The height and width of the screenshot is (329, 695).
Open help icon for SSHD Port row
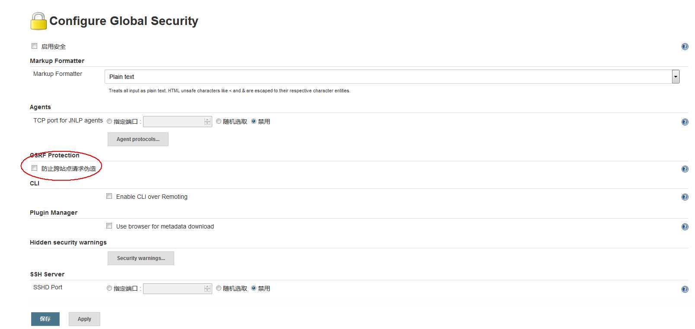(685, 289)
